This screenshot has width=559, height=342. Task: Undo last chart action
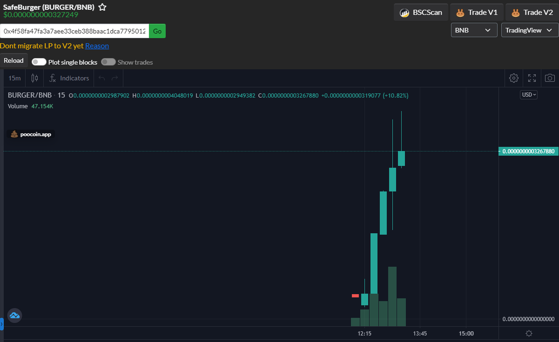102,78
